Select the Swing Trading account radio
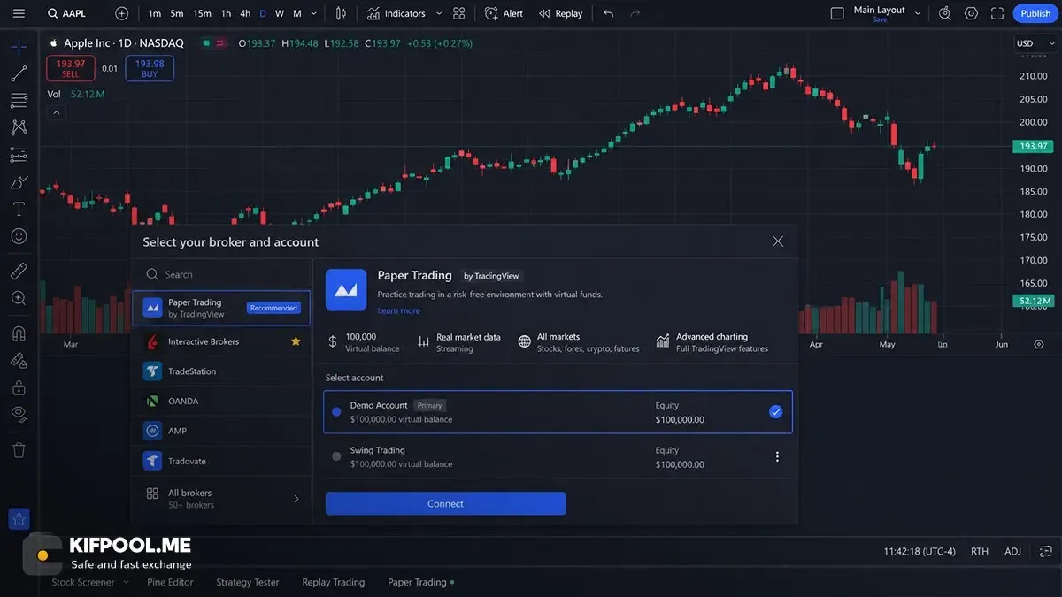 [x=336, y=456]
